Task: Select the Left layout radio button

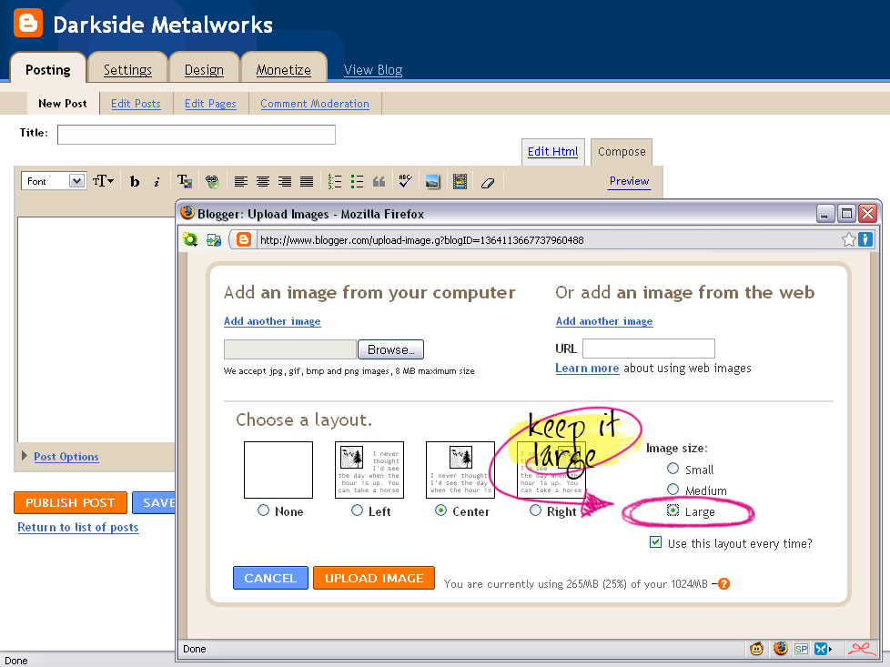Action: (x=357, y=510)
